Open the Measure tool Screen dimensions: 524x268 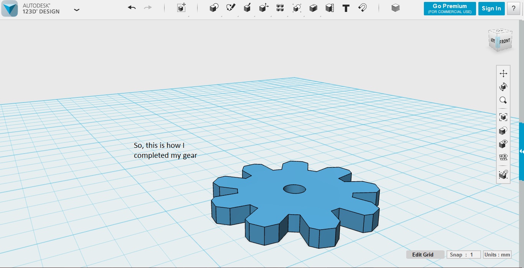pos(330,8)
